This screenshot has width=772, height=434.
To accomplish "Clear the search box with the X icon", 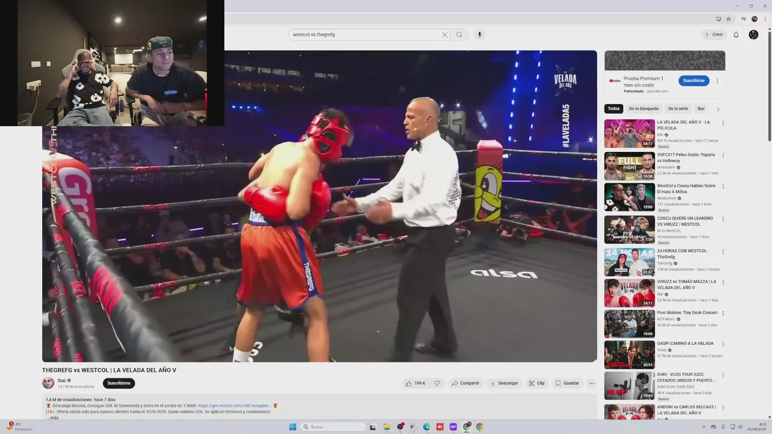I will (445, 34).
